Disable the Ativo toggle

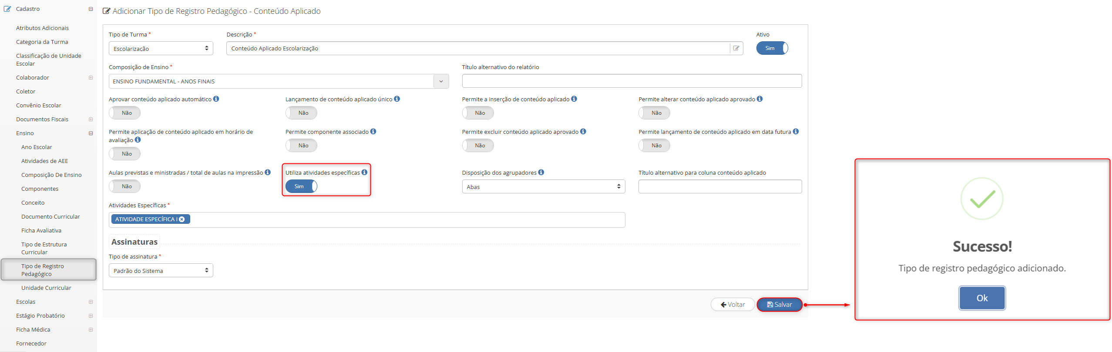(x=772, y=48)
